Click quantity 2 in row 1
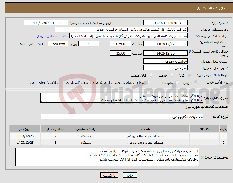This screenshot has height=183, width=233. 56,136
